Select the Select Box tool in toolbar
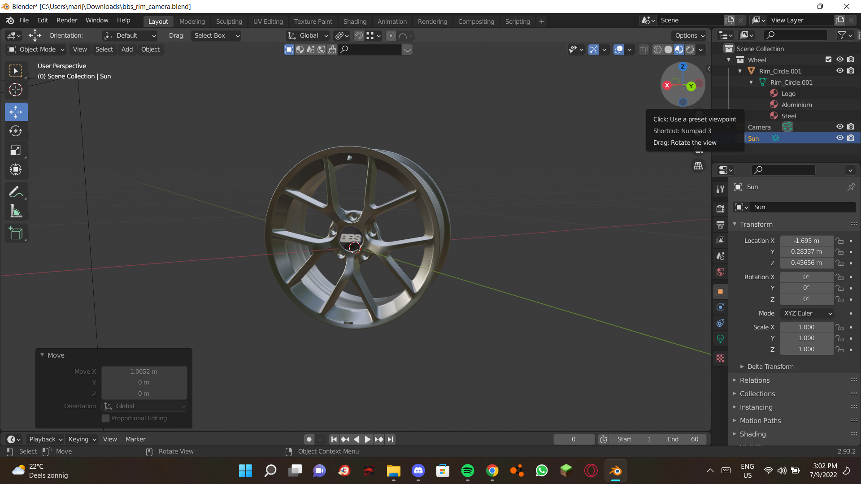 tap(16, 71)
